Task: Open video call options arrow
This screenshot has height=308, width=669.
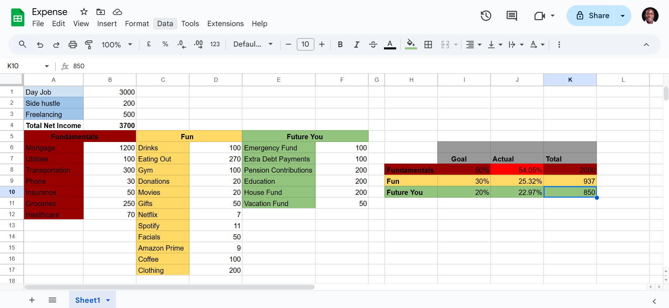Action: coord(553,16)
